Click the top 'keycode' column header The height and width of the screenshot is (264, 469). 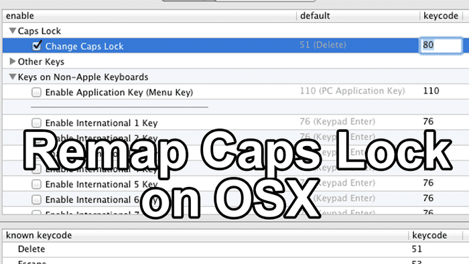click(x=441, y=15)
